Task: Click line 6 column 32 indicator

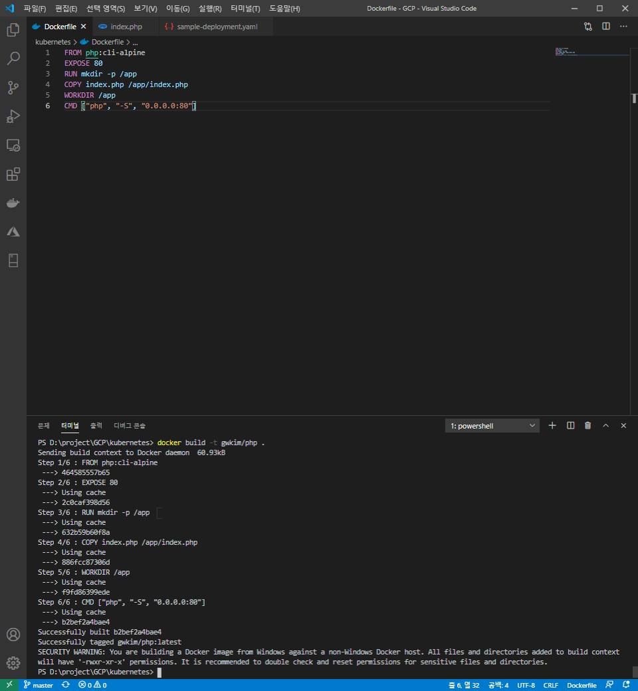Action: (x=464, y=685)
